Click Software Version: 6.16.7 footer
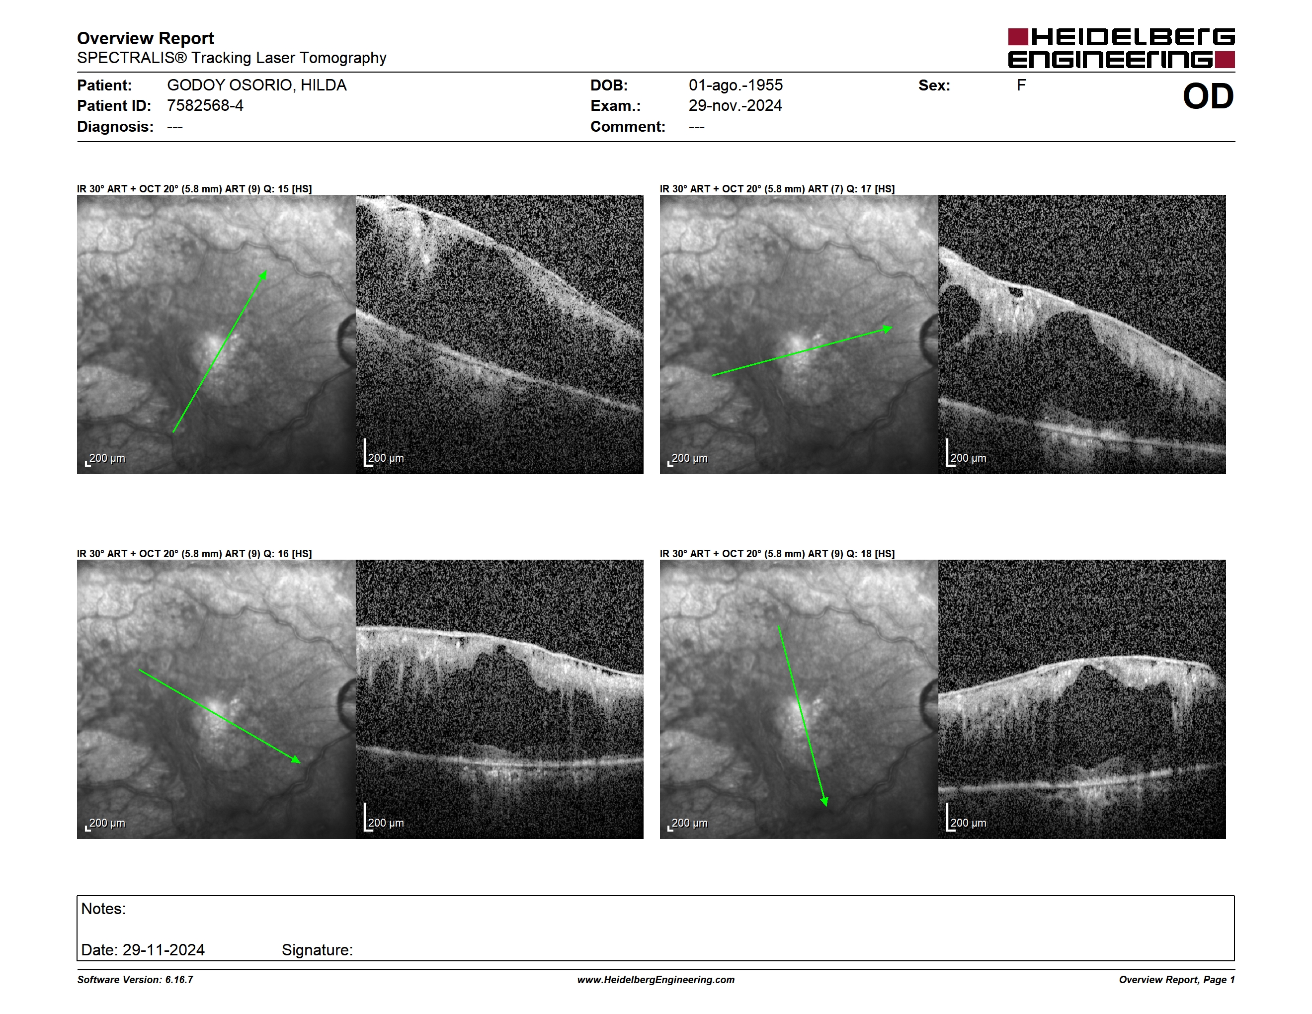Viewport: 1312px width, 1014px height. click(x=135, y=980)
